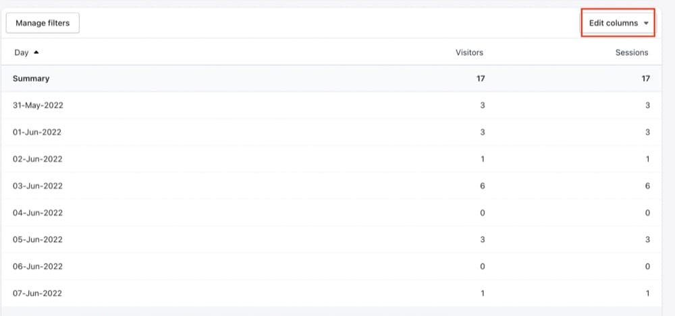The image size is (675, 316).
Task: Click the 05-Jun-2022 date cell
Action: 37,239
